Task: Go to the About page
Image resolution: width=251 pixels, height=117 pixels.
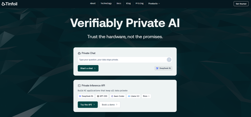Action: coord(93,4)
